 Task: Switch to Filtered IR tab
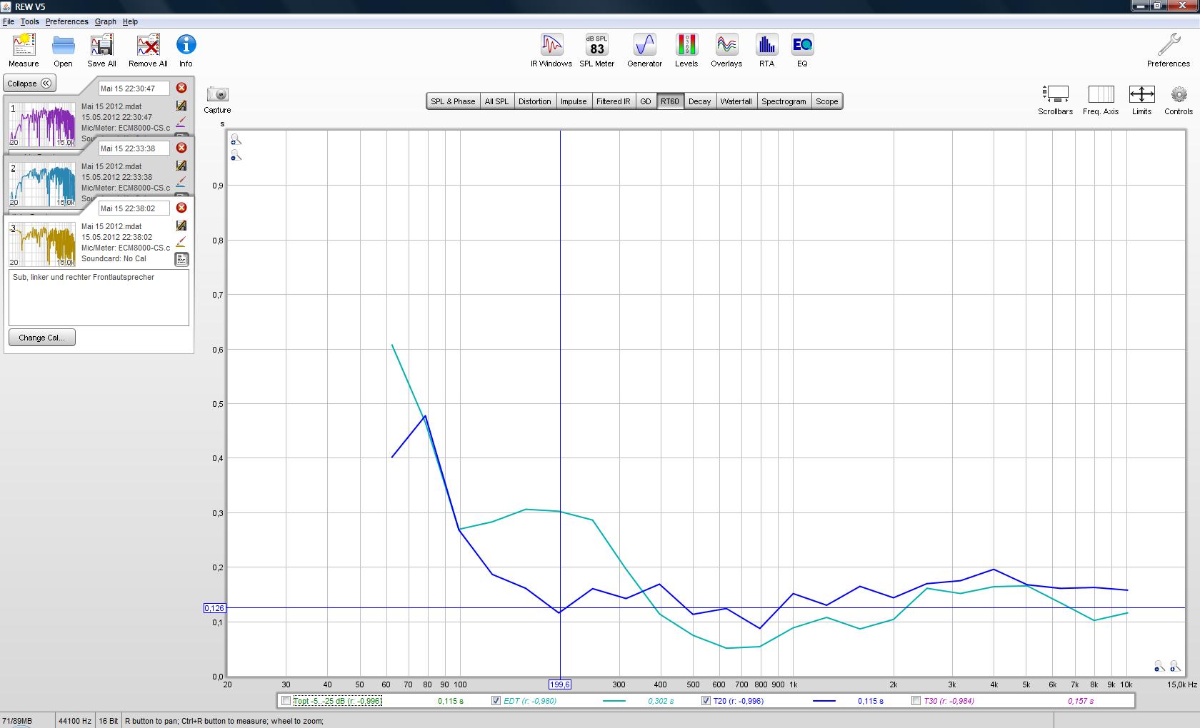click(613, 101)
